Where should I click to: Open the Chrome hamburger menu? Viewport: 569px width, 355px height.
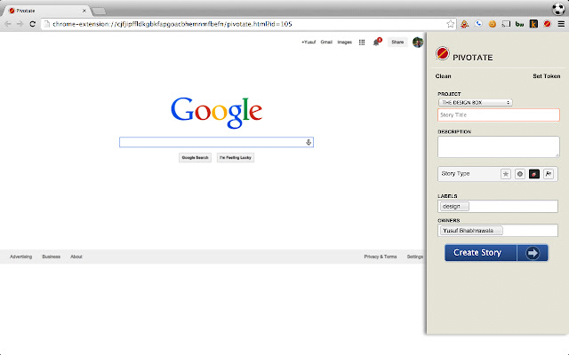pyautogui.click(x=561, y=24)
